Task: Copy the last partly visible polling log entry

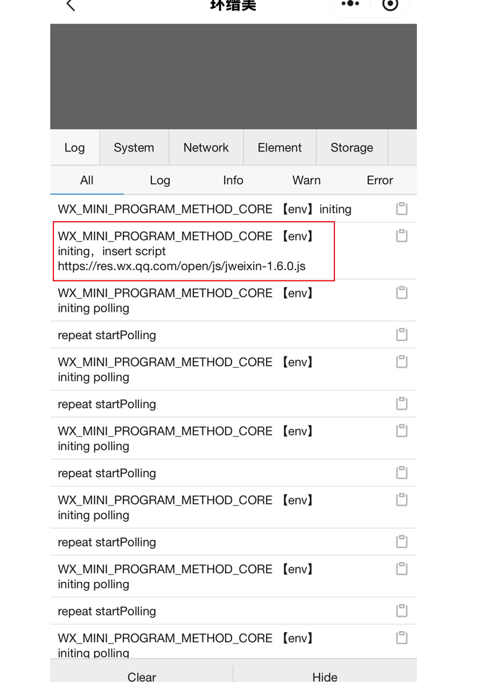Action: pyautogui.click(x=402, y=638)
